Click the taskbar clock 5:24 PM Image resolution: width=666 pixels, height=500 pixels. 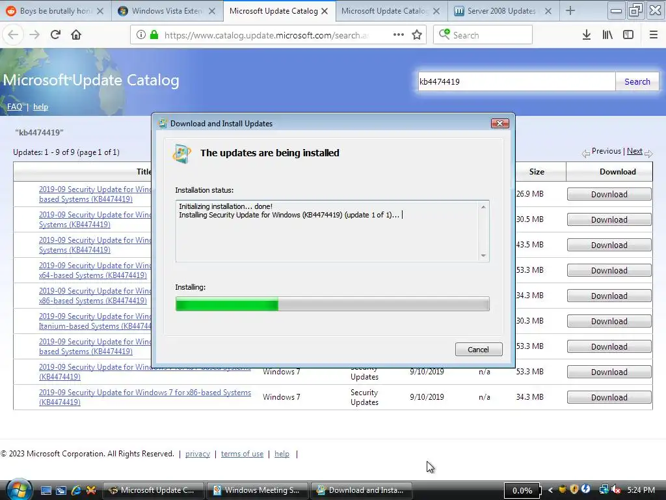[641, 490]
